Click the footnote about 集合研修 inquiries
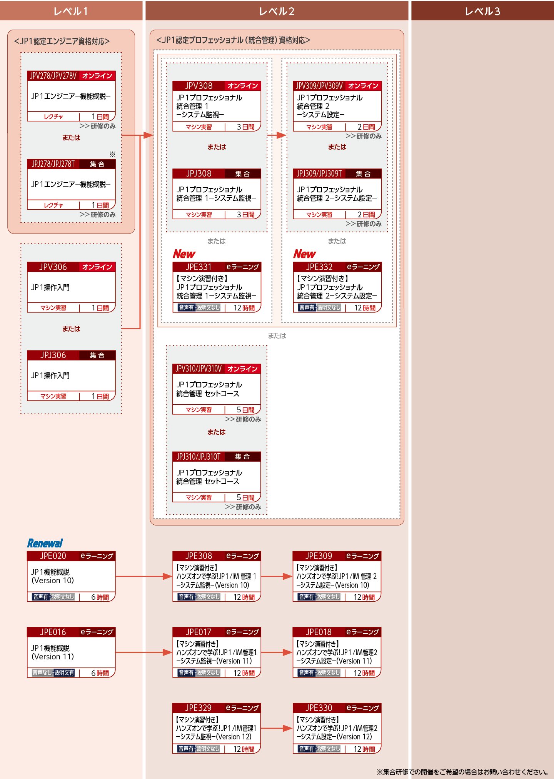This screenshot has width=554, height=779. (x=462, y=772)
